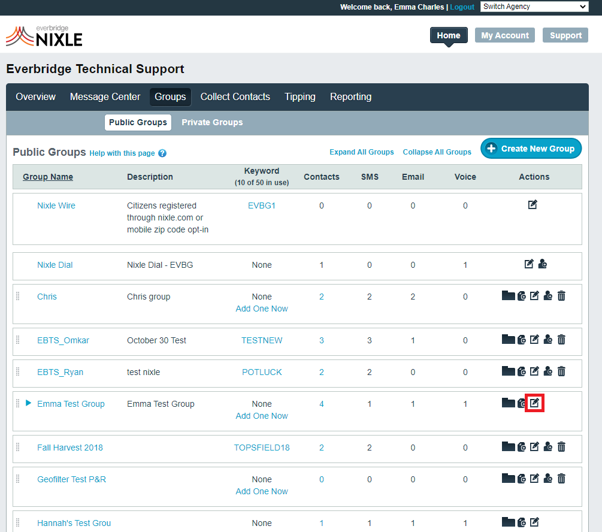Click the drag handle for Chris row
The width and height of the screenshot is (602, 532).
pyautogui.click(x=17, y=296)
